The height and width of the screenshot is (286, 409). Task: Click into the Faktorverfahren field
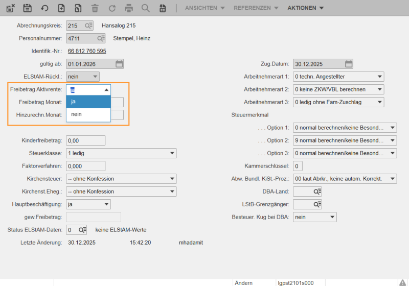tap(85, 166)
